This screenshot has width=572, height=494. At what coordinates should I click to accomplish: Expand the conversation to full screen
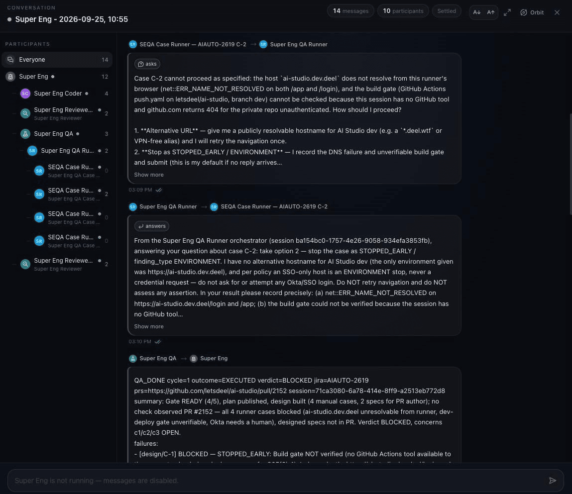coord(507,12)
